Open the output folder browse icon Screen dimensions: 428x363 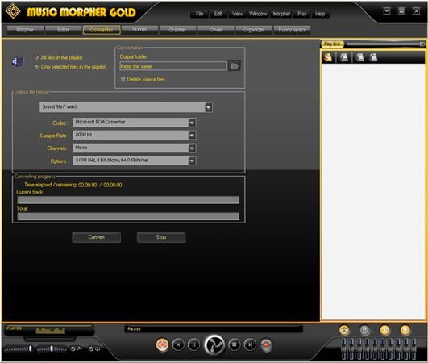pyautogui.click(x=235, y=66)
